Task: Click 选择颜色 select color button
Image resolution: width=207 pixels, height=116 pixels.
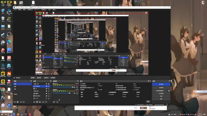Action: point(53,78)
